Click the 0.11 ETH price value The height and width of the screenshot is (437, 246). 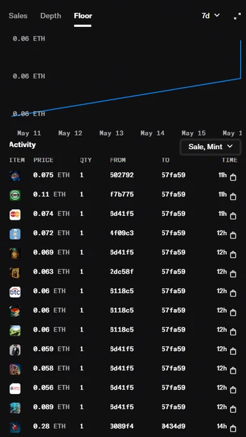(x=49, y=194)
